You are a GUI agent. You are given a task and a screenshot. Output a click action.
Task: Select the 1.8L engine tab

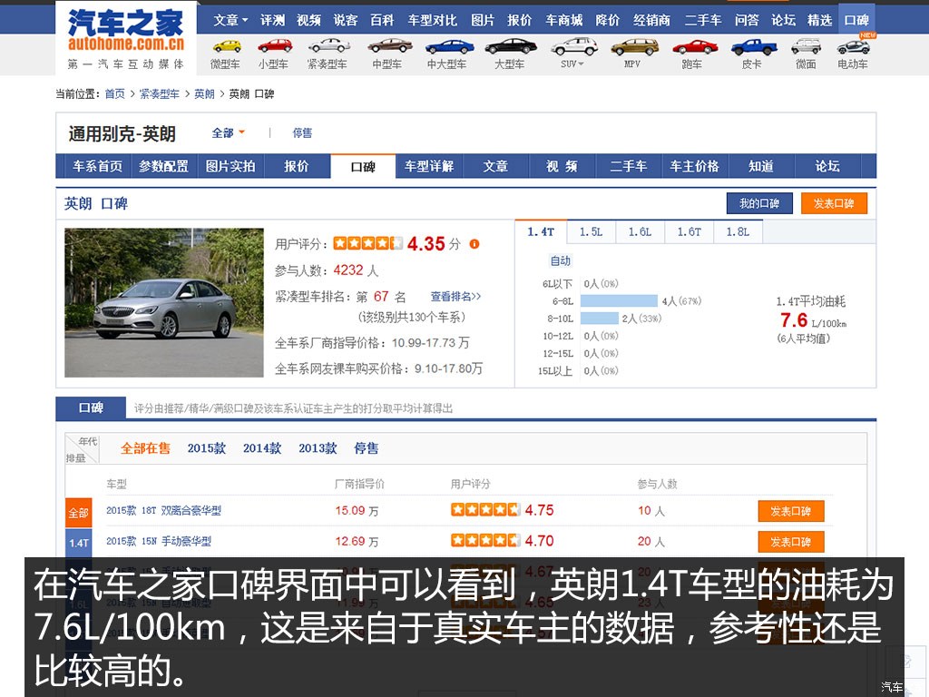[x=738, y=232]
